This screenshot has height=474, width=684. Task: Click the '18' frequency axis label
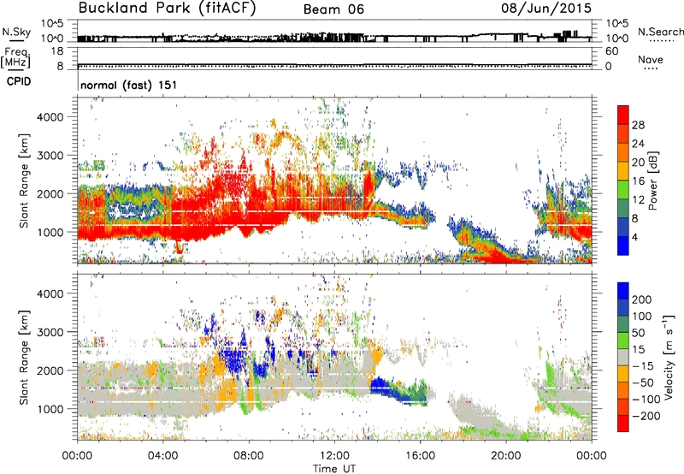pyautogui.click(x=56, y=51)
